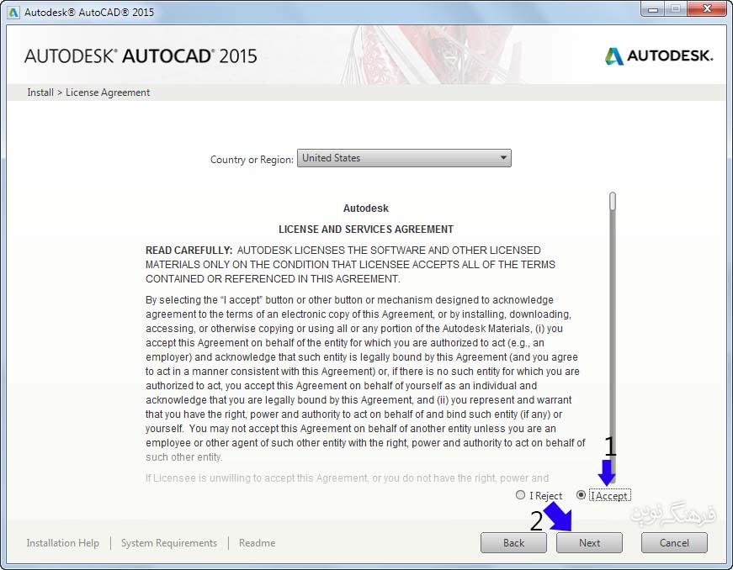Select the I Reject radio button
The width and height of the screenshot is (733, 570).
520,495
